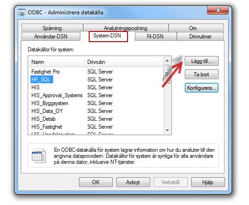Screen dimensions: 249x205
Task: Switch to the Drivrutiner tab
Action: tap(200, 37)
